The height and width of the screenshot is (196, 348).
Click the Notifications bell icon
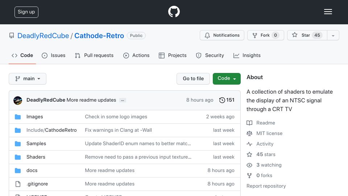pos(207,35)
